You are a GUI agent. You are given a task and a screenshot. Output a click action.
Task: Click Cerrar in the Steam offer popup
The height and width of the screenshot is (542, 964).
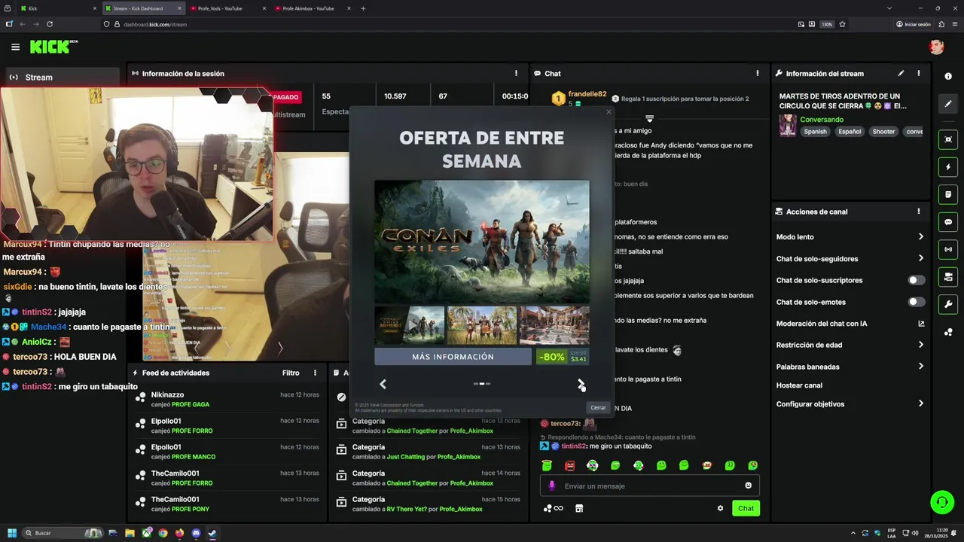click(x=598, y=407)
